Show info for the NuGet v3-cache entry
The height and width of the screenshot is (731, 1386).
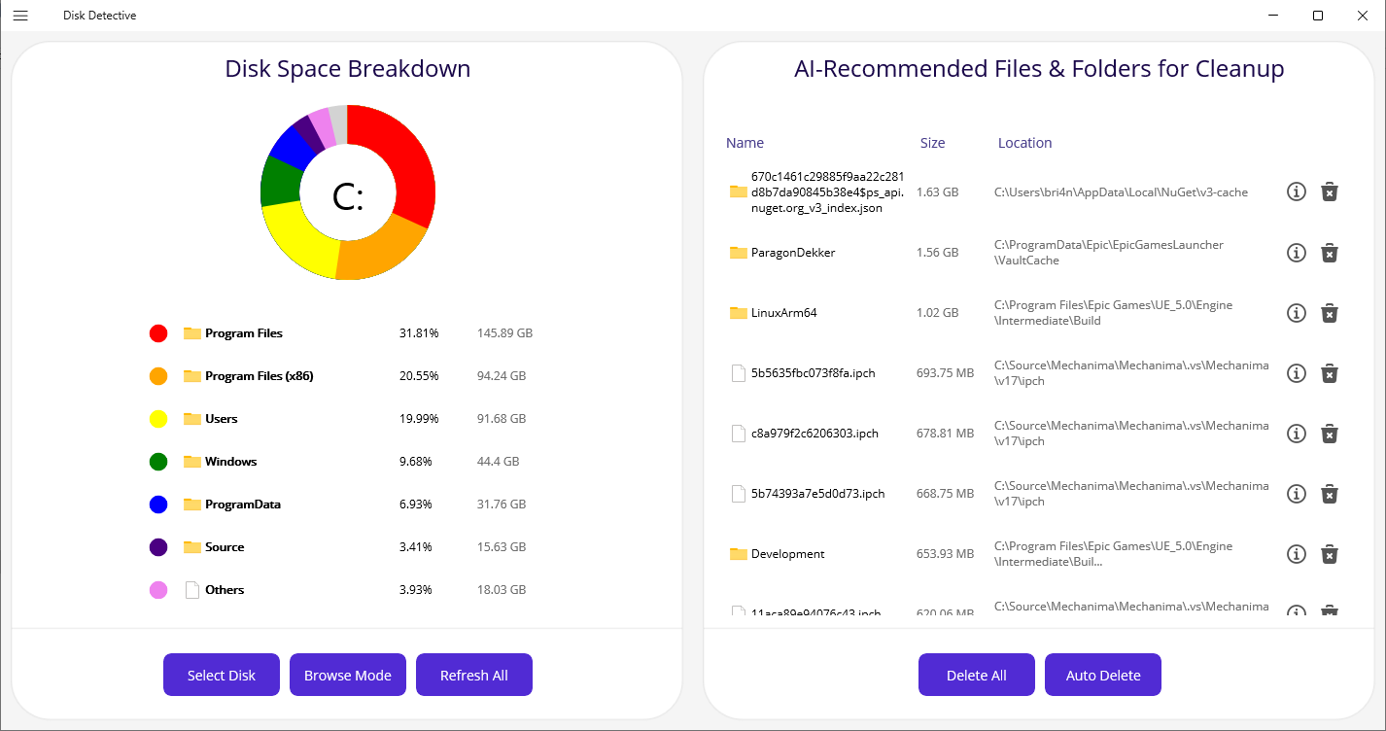pos(1296,192)
